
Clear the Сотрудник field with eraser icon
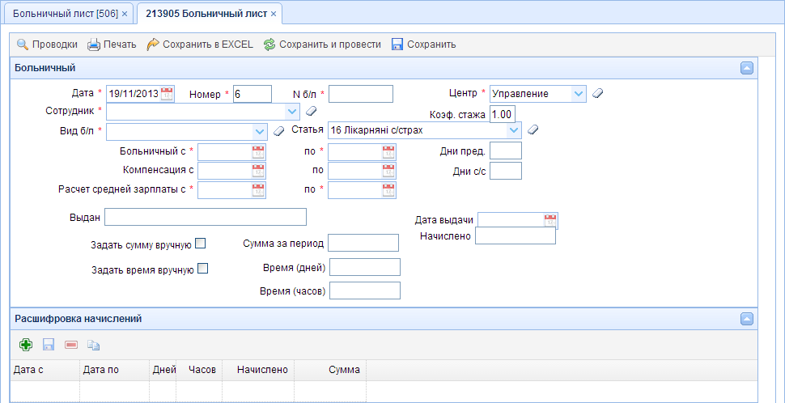pyautogui.click(x=311, y=111)
